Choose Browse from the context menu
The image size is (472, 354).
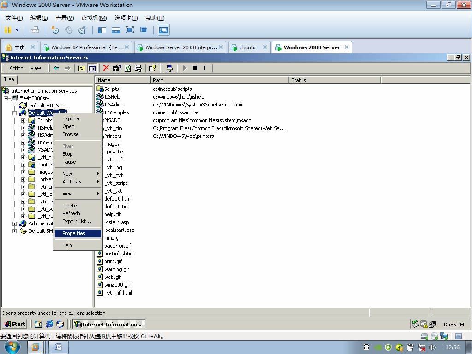[x=78, y=134]
